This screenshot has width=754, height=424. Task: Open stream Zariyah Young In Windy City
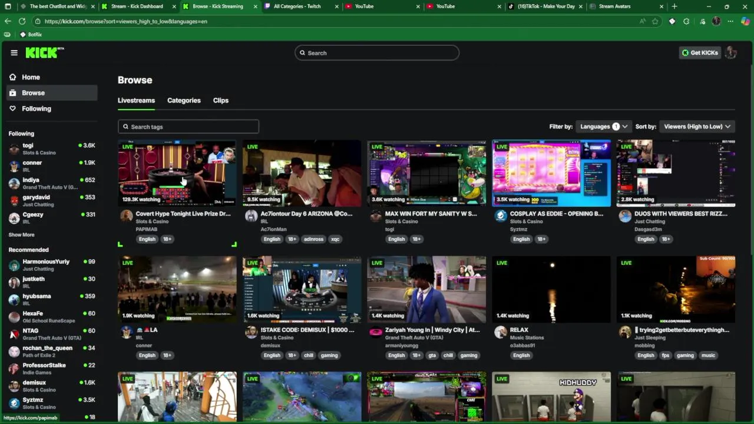coord(432,330)
